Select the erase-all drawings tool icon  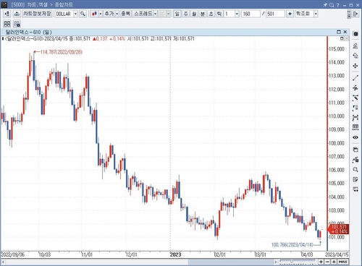[x=355, y=56]
